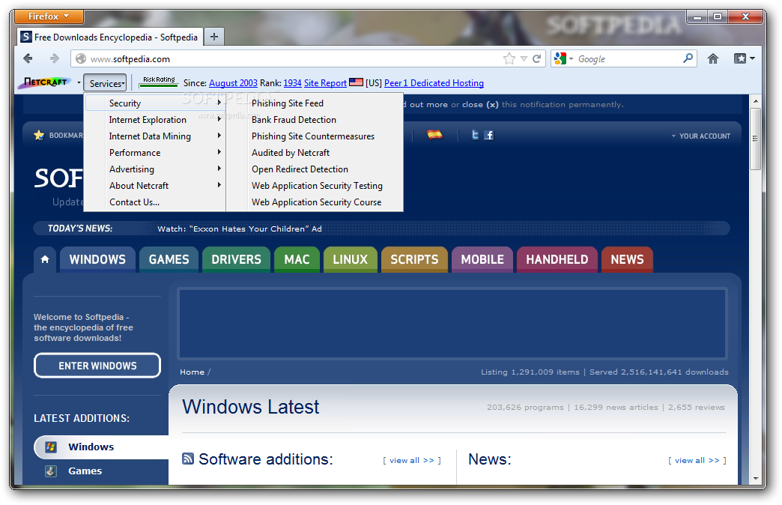
Task: Select Audited by Netcraft
Action: [314, 153]
